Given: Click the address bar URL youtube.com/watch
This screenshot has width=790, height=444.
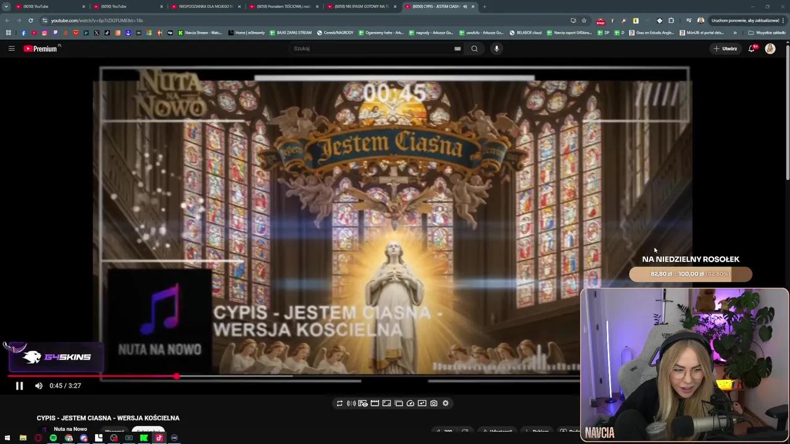Looking at the screenshot, I should [97, 20].
